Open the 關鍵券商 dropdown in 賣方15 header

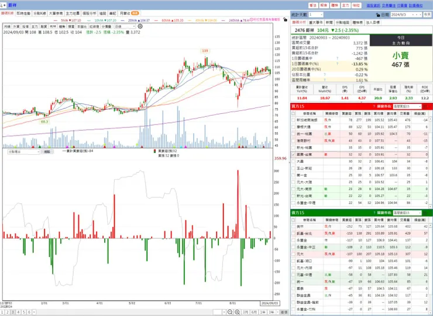tap(407, 213)
